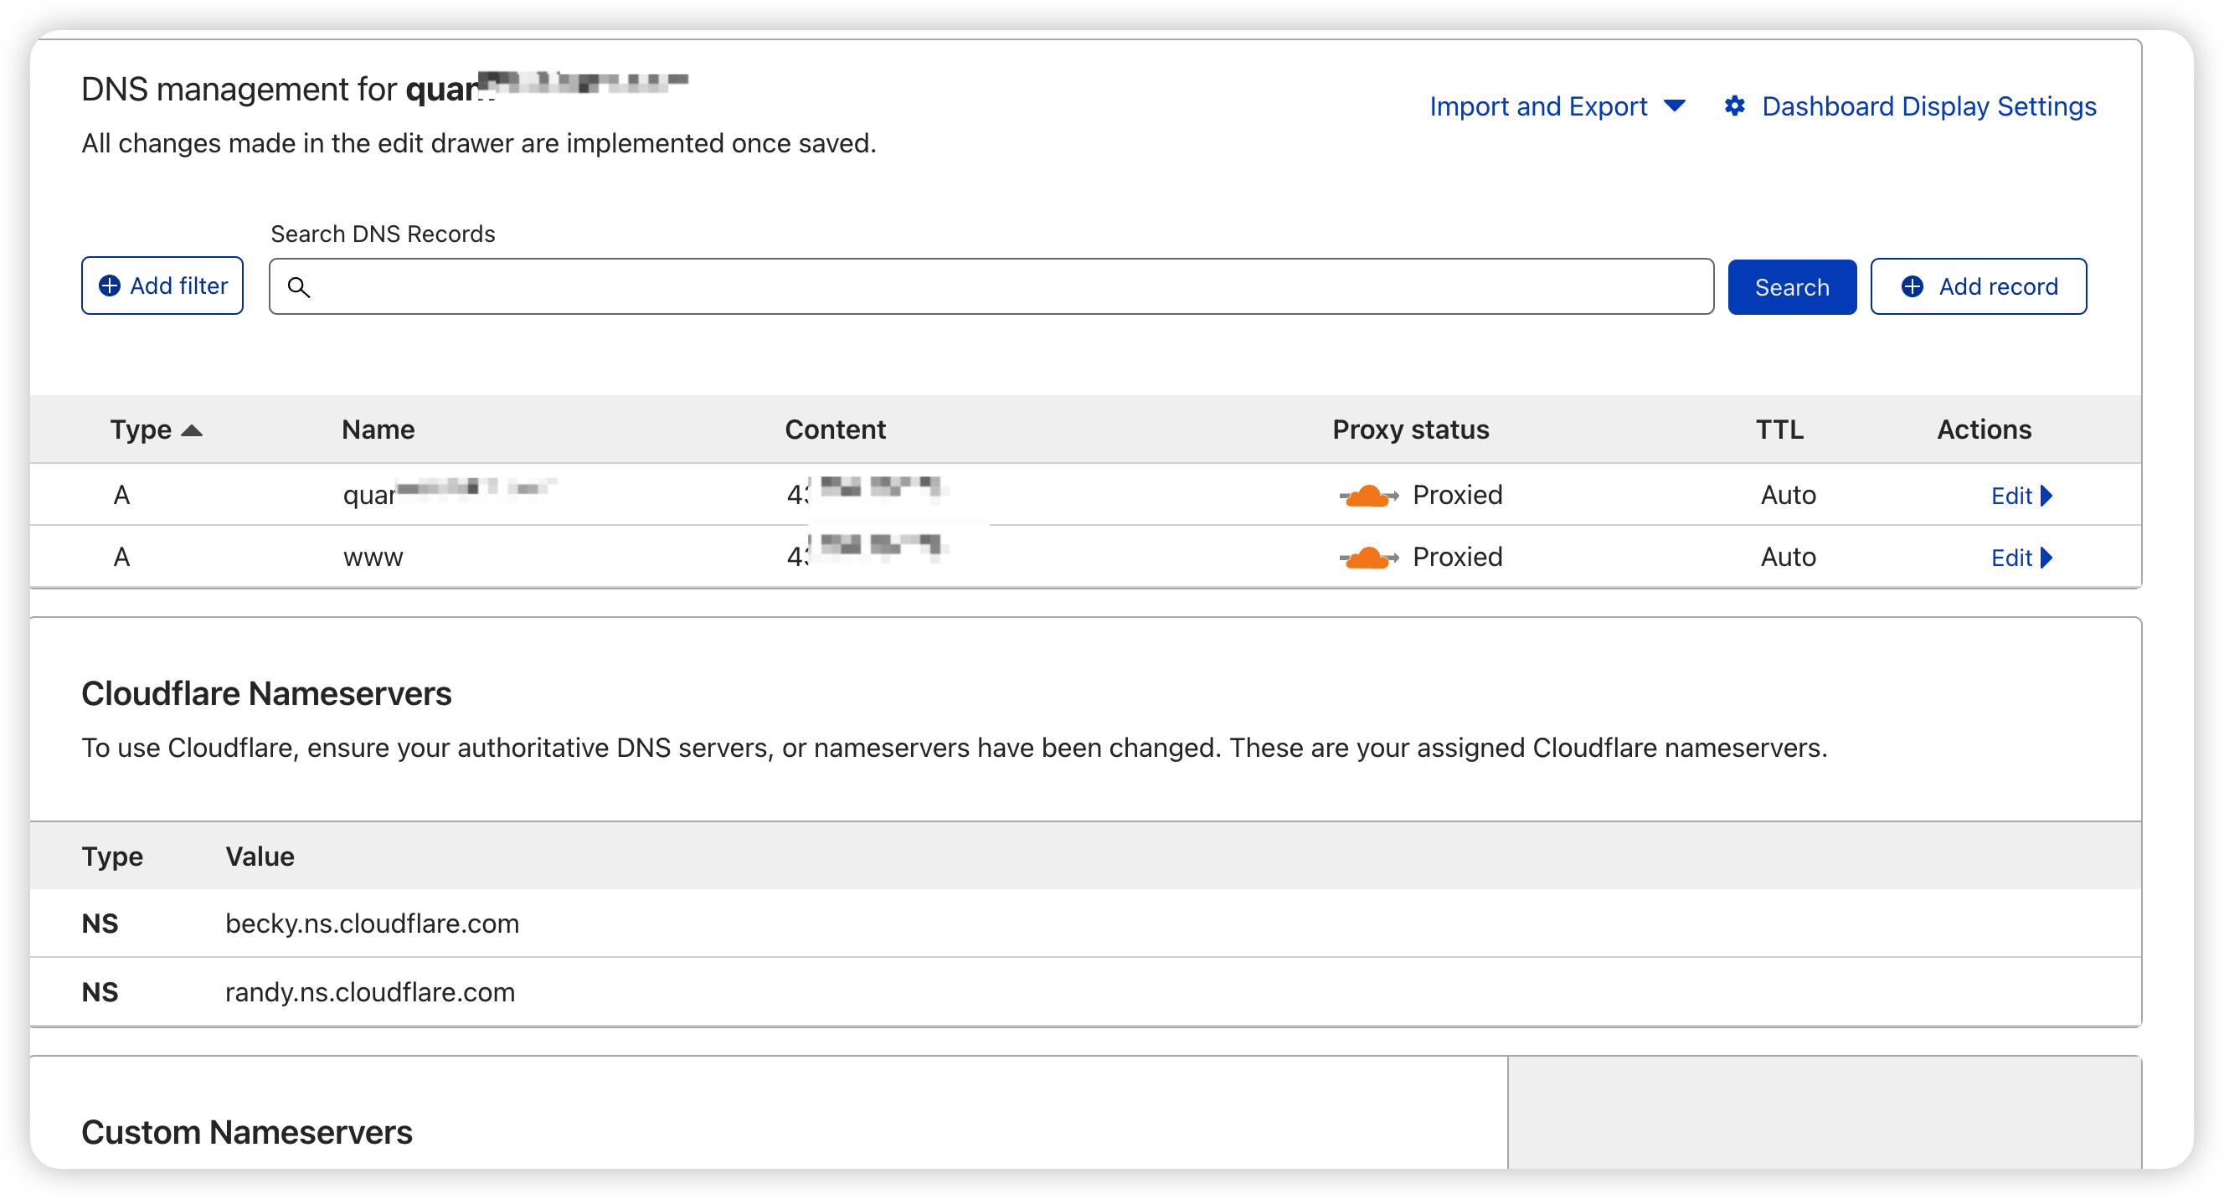Click the NS type cell for becky nameserver
The height and width of the screenshot is (1199, 2224).
coord(100,924)
